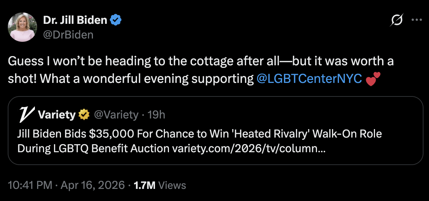
Task: Click the 1.7M view count
Action: [145, 185]
